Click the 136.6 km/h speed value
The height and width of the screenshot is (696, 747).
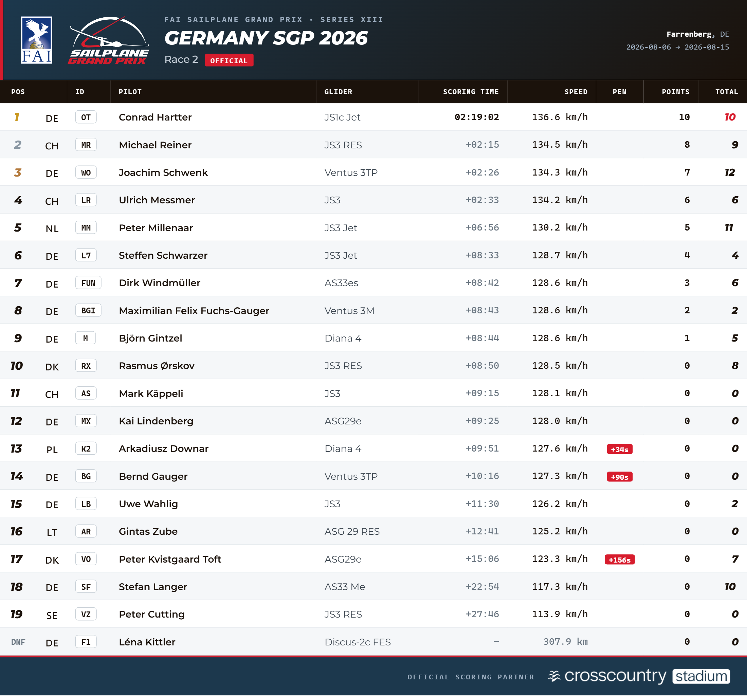(x=560, y=117)
